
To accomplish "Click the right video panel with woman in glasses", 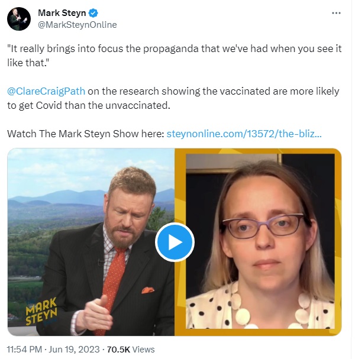I will [x=260, y=241].
